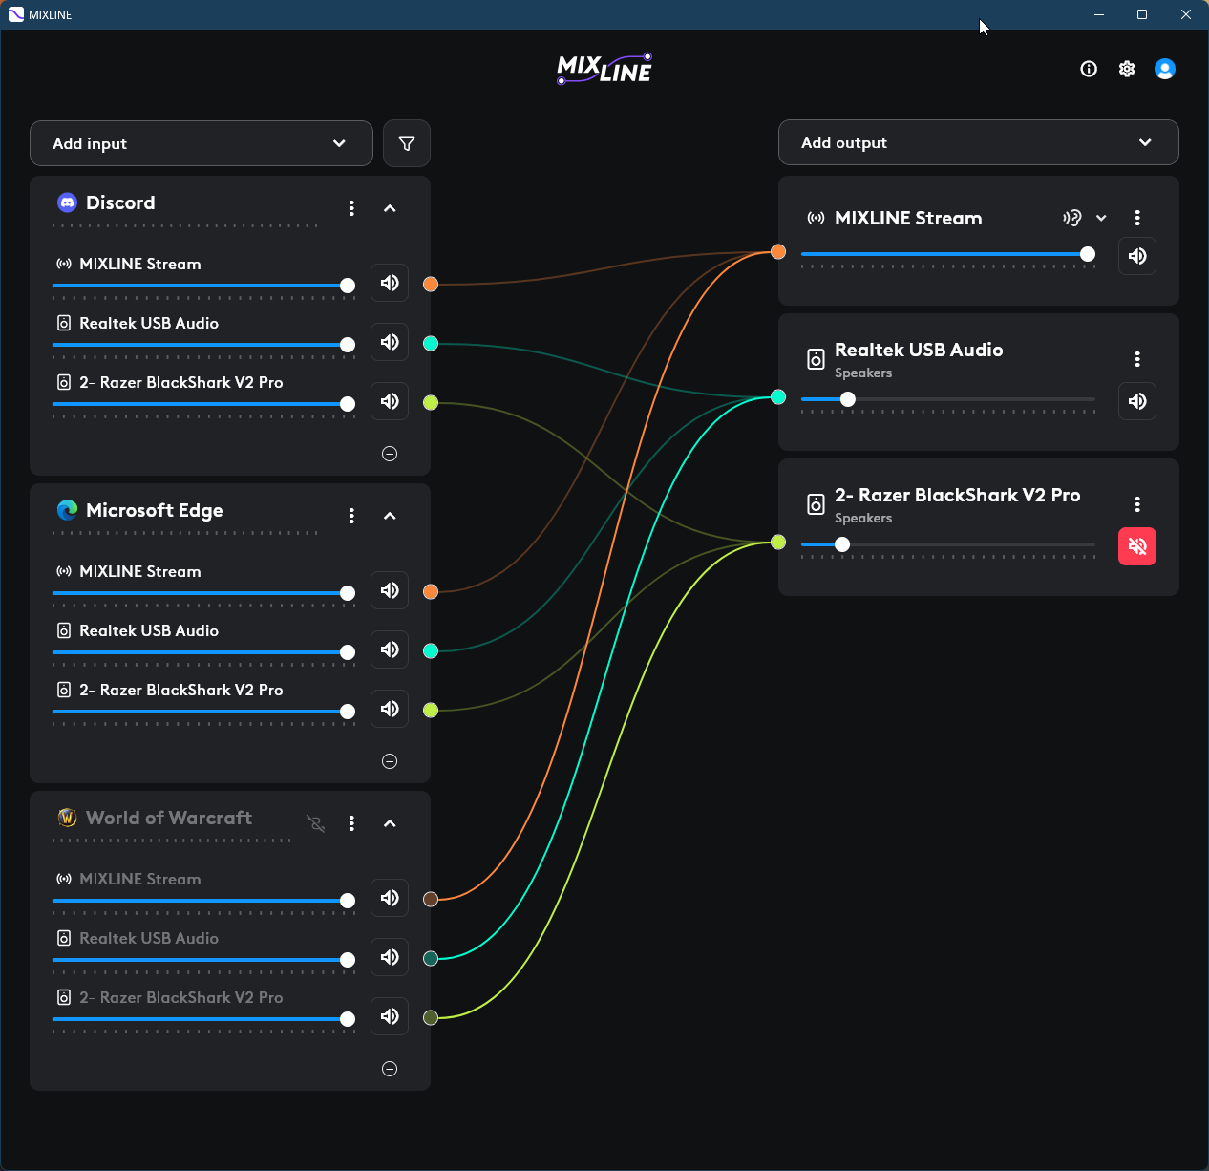Screen dimensions: 1209x1171
Task: Click the MIXLINE logo in header
Action: (x=604, y=69)
